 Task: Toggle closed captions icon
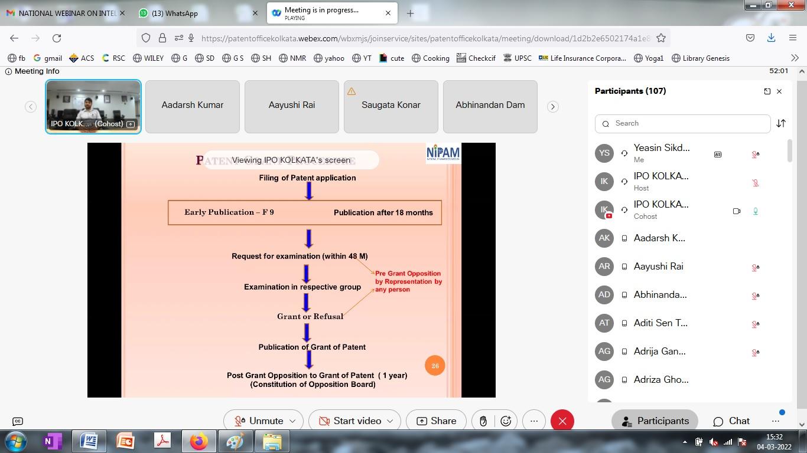click(18, 421)
